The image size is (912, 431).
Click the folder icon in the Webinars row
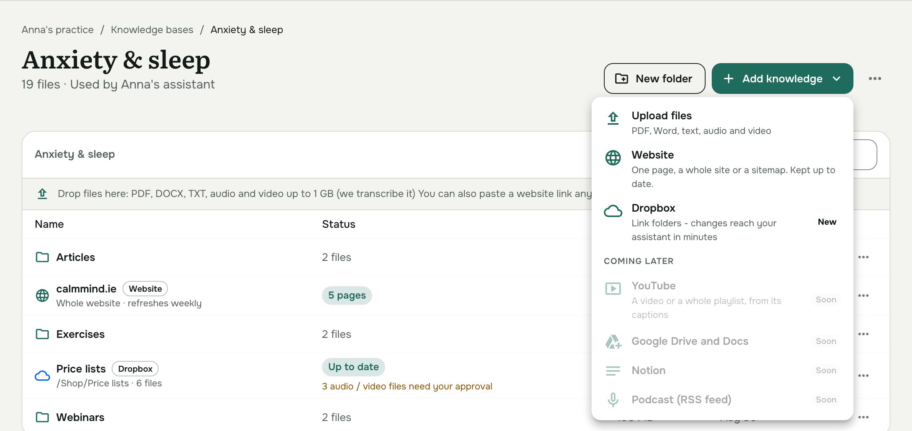coord(42,417)
